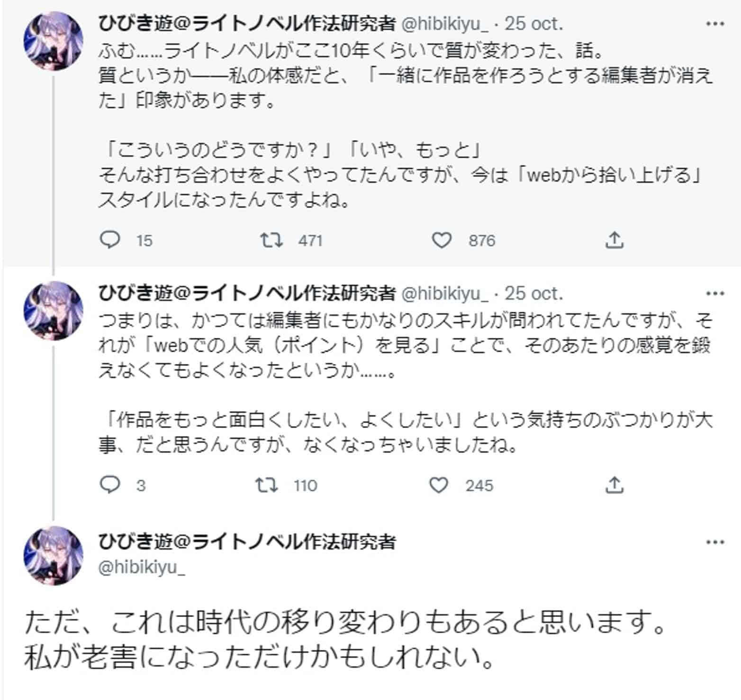The image size is (741, 700).
Task: Open more options menu on third tweet
Action: pos(715,542)
